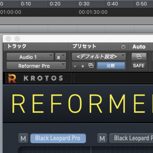Click the preset copy settings icon
Screen dimensions: 153x153
[x=91, y=65]
